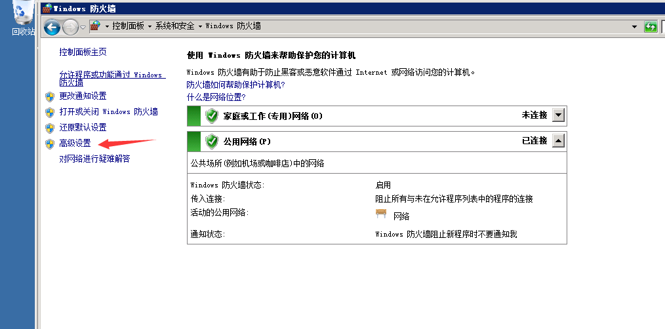The width and height of the screenshot is (665, 329).
Task: Open recent pages dropdown beside forward arrow
Action: coord(83,28)
